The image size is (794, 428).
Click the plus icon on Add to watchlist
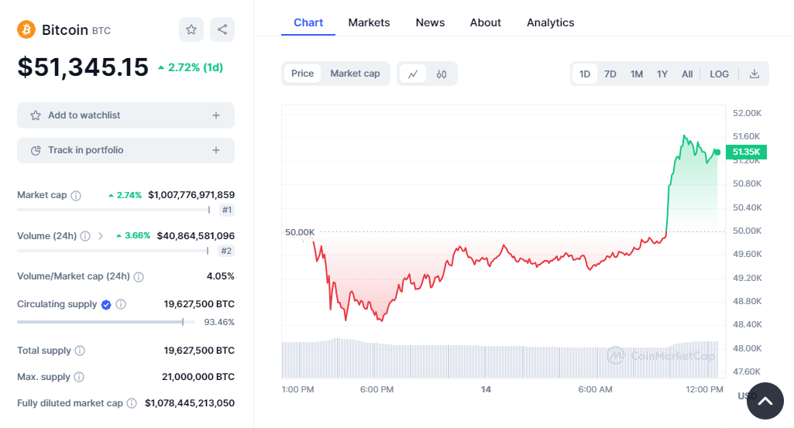[x=216, y=115]
